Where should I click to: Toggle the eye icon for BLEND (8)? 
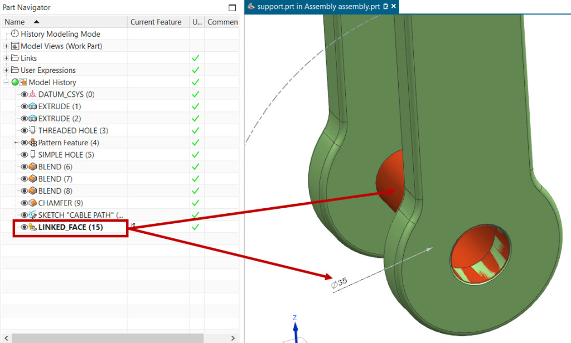[x=24, y=191]
